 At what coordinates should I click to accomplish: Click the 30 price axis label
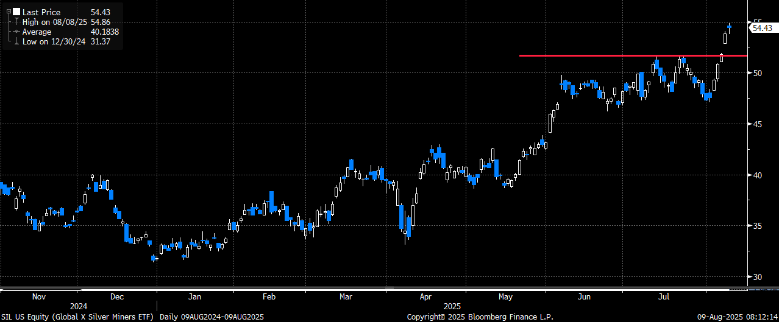(757, 277)
